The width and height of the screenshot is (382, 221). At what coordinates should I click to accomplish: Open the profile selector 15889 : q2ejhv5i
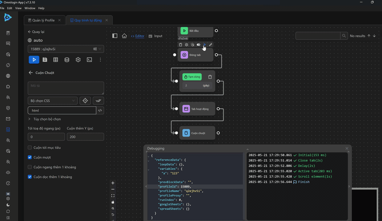click(x=66, y=49)
